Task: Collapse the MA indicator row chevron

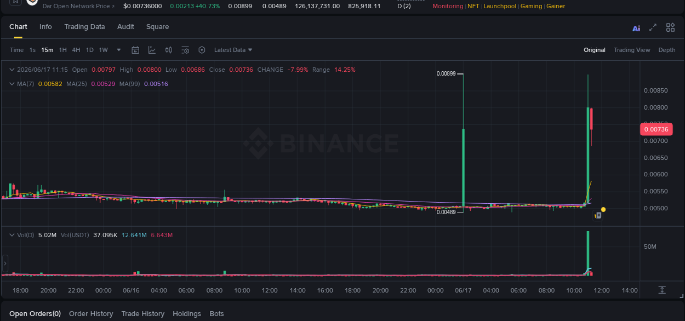Action: tap(12, 84)
